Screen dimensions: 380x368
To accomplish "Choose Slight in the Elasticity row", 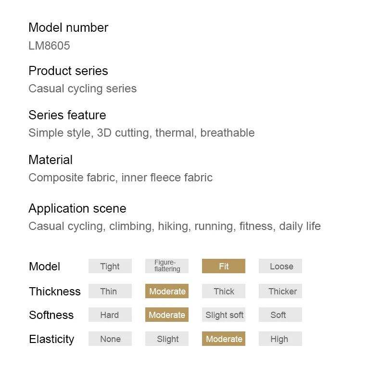I will pos(167,339).
